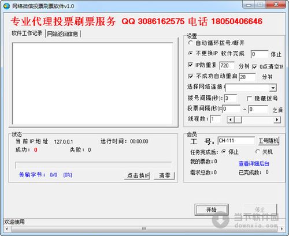Click the red QQ 3086162575 banner text
This screenshot has height=236, width=289.
153,21
